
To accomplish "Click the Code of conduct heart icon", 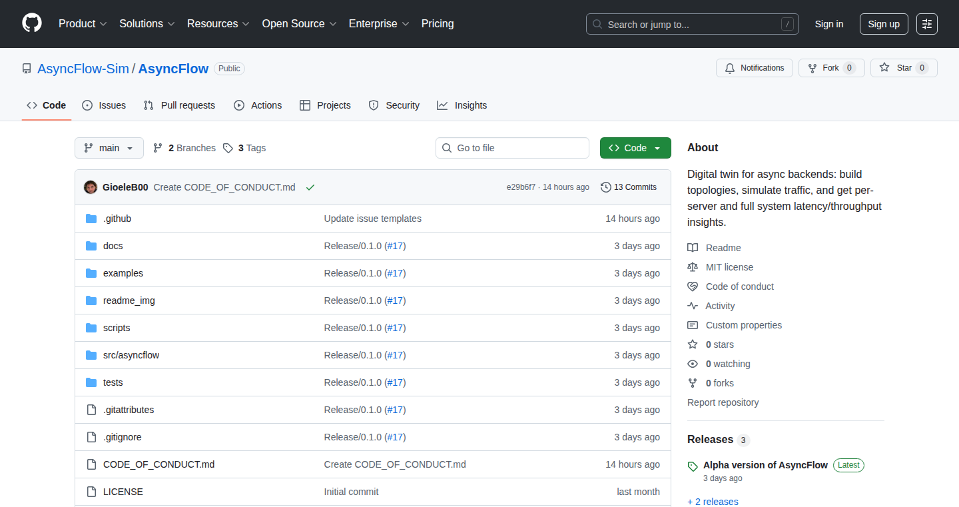I will (693, 286).
